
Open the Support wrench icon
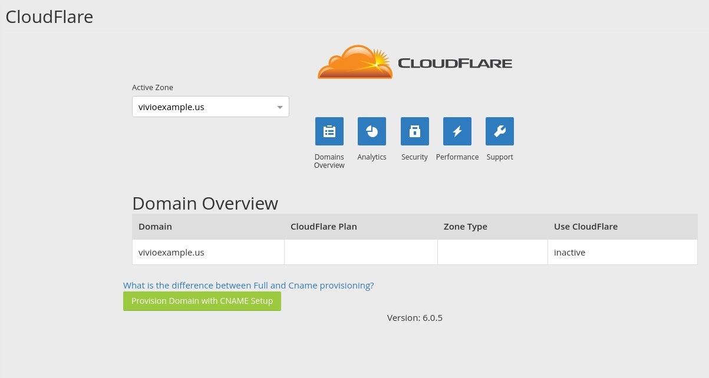tap(500, 131)
